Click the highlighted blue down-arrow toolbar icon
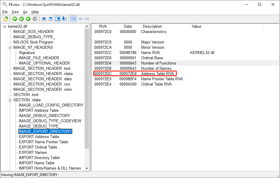Viewport: 280px width, 178px height. coord(58,19)
